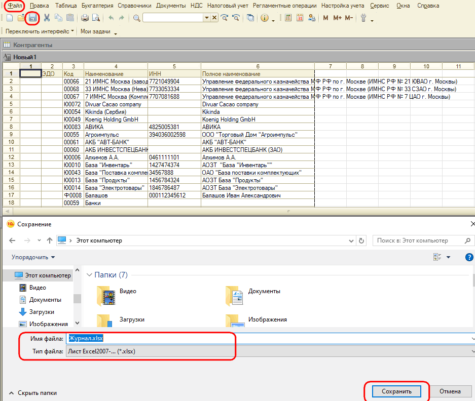Open the Файл menu
This screenshot has width=475, height=401.
(x=15, y=6)
